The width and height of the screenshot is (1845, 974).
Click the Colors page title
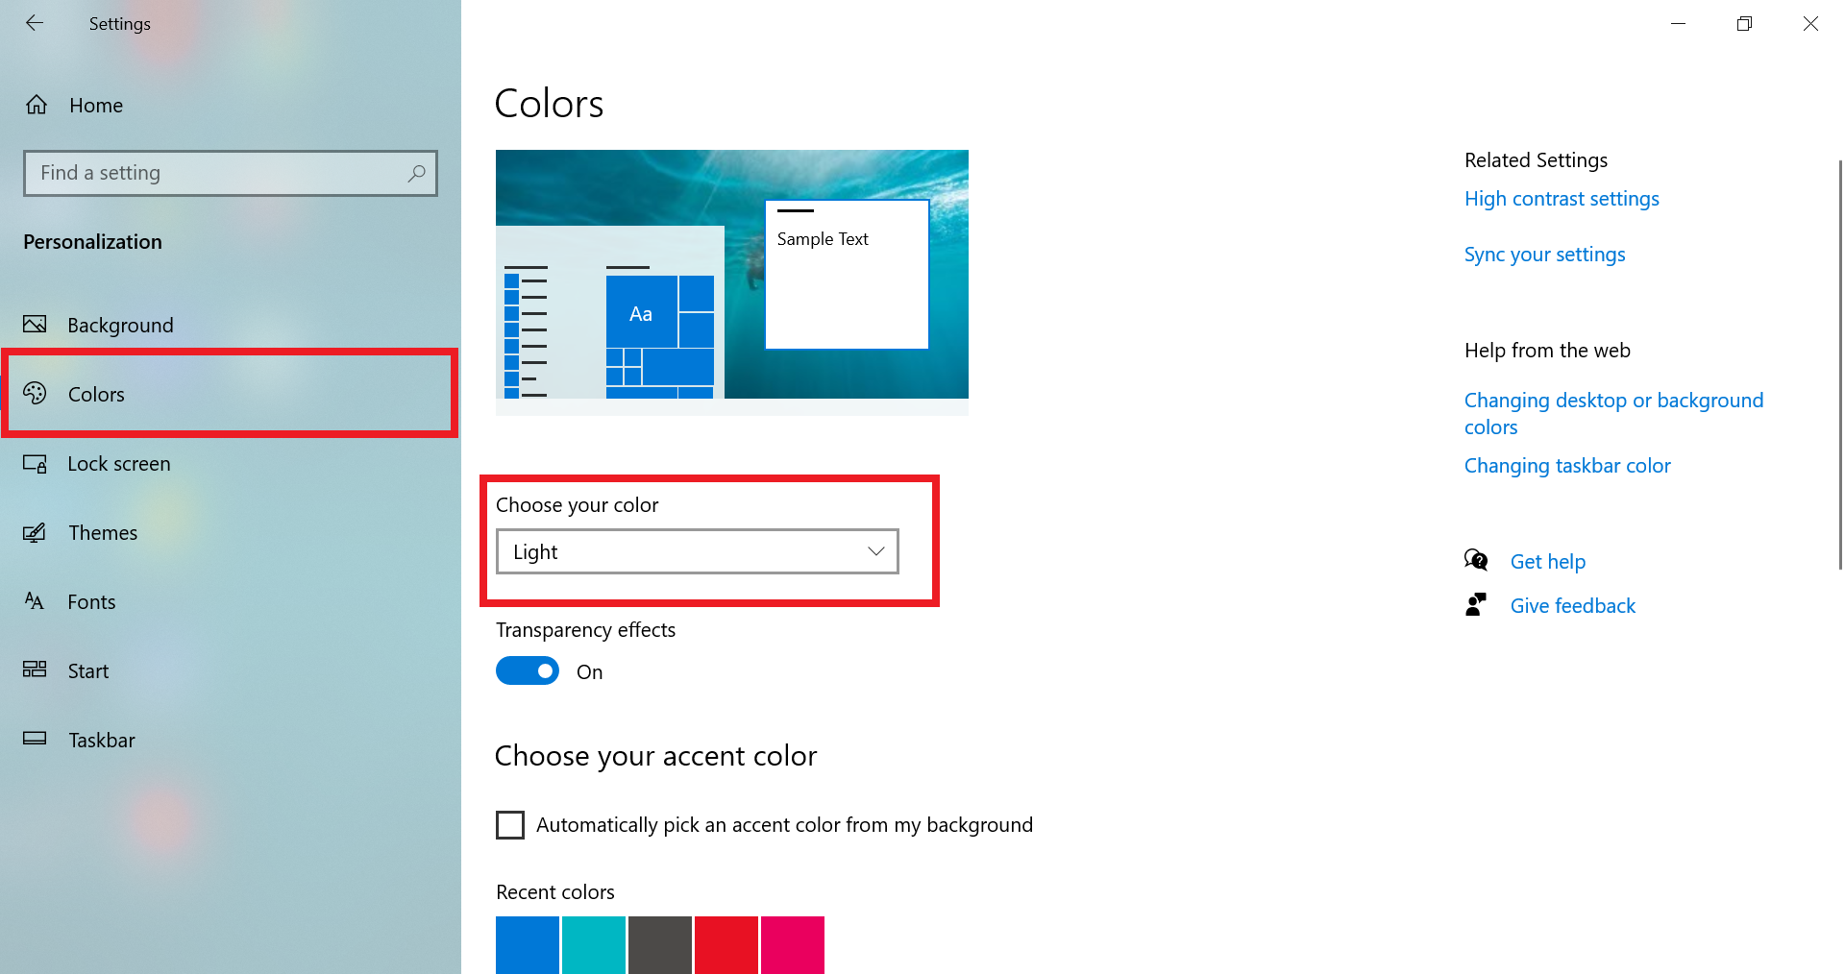point(549,104)
